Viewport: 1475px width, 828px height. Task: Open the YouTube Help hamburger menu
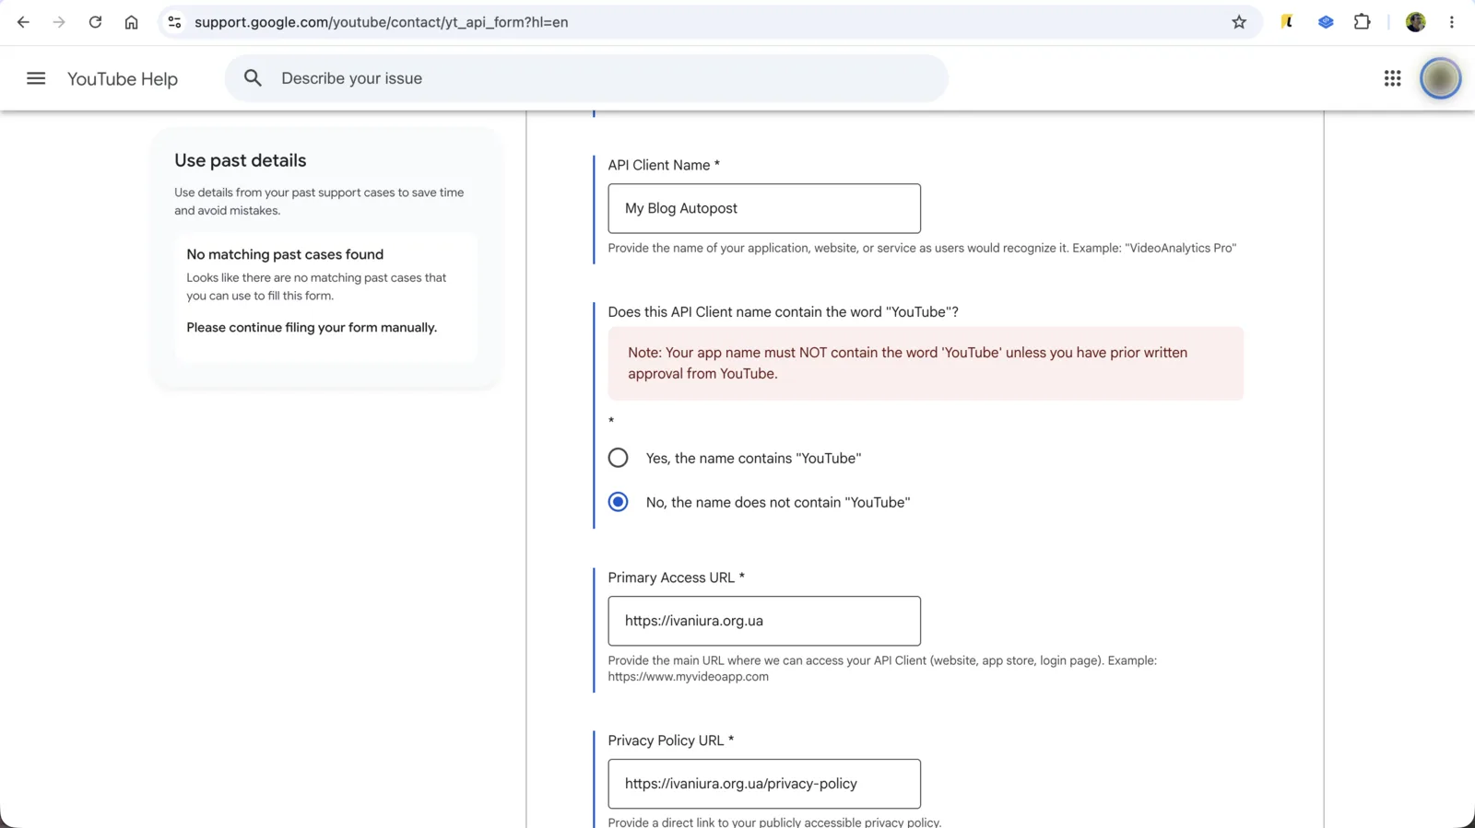[36, 78]
